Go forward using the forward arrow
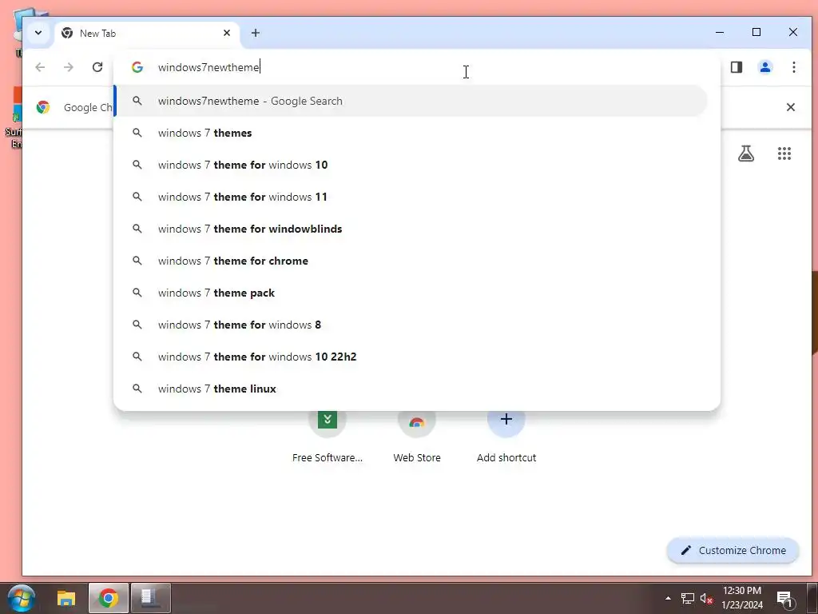This screenshot has width=818, height=614. click(69, 67)
